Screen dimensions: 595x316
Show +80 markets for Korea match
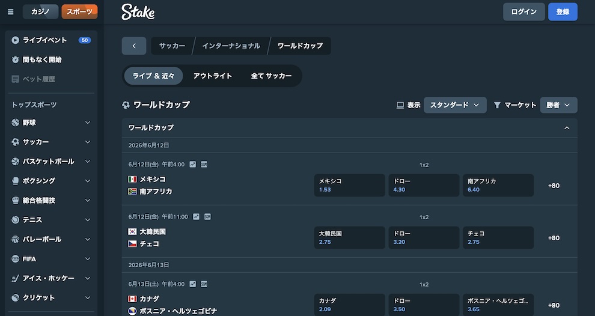coord(554,238)
